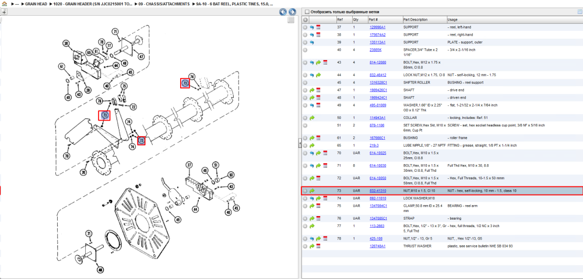Click callout 72 on the diagram
Image resolution: width=583 pixels, height=279 pixels.
(133, 106)
